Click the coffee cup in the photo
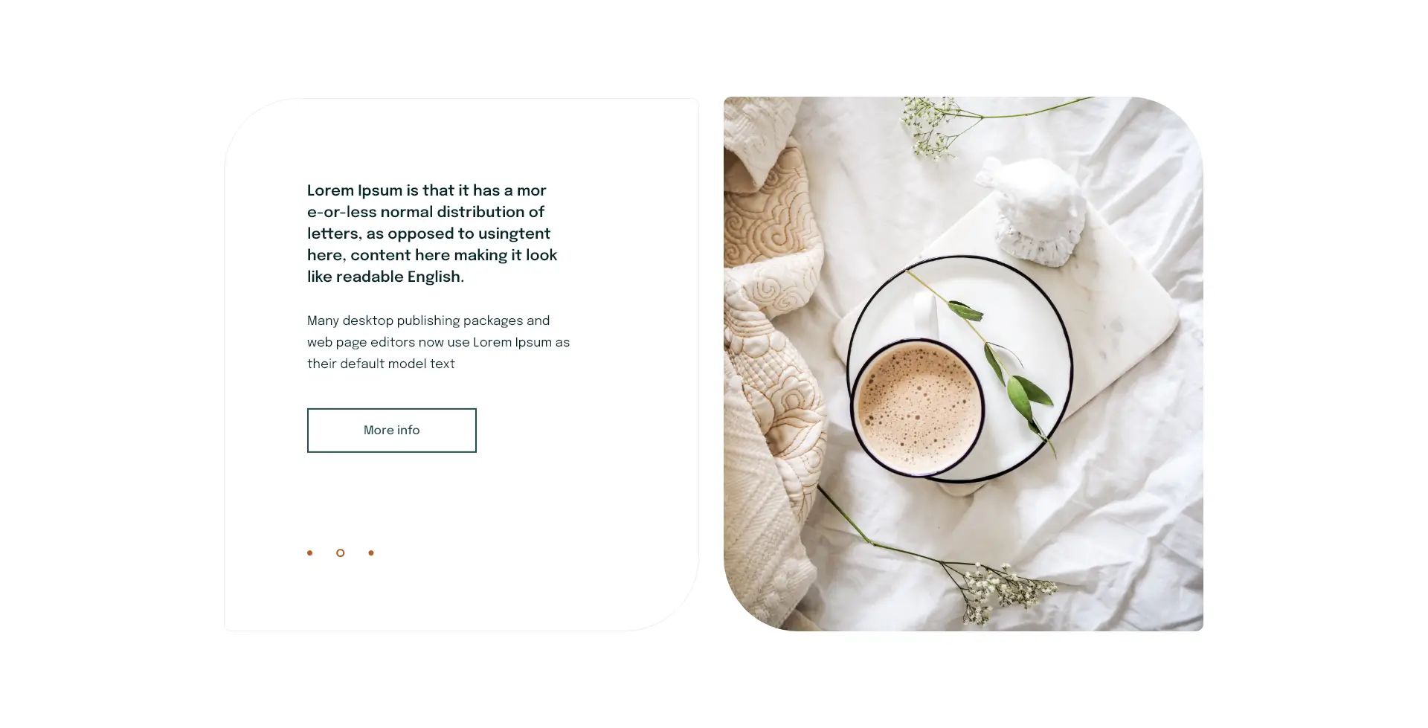The image size is (1428, 728). (917, 407)
